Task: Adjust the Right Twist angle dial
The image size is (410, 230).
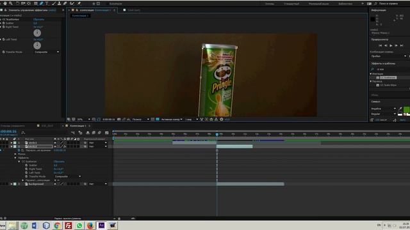Action: click(37, 33)
